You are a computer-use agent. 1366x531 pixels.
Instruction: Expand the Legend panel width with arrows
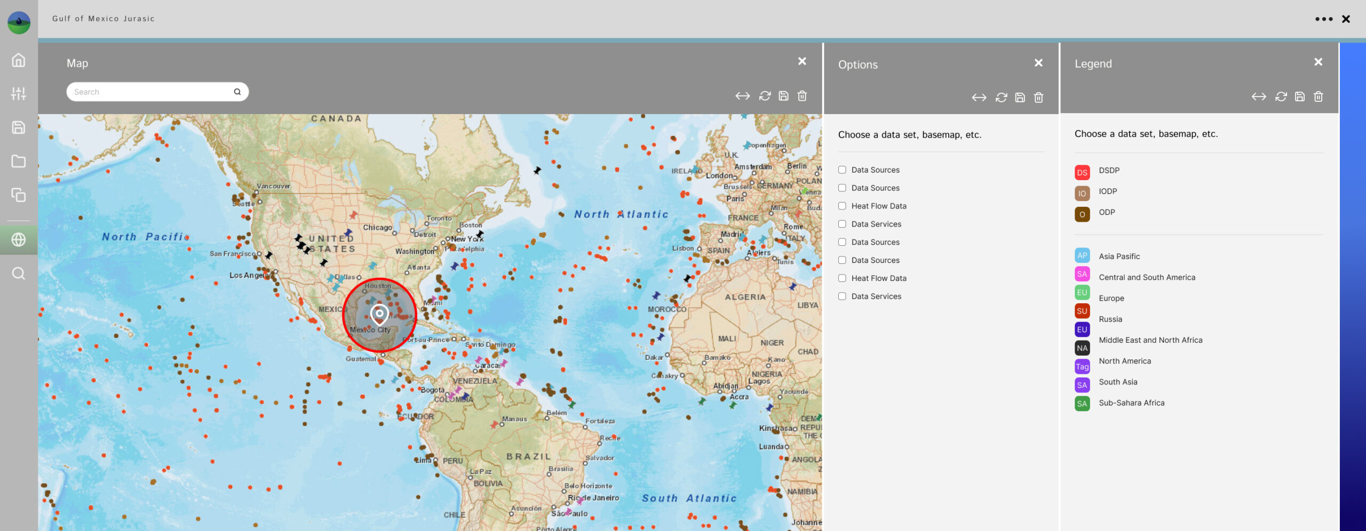(1259, 96)
